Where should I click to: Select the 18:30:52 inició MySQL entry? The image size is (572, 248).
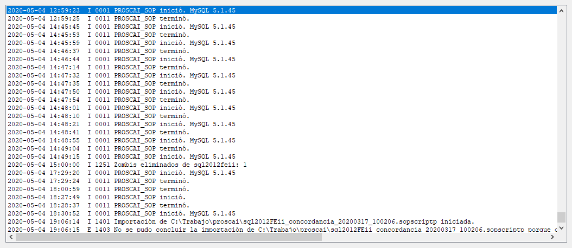click(x=282, y=213)
